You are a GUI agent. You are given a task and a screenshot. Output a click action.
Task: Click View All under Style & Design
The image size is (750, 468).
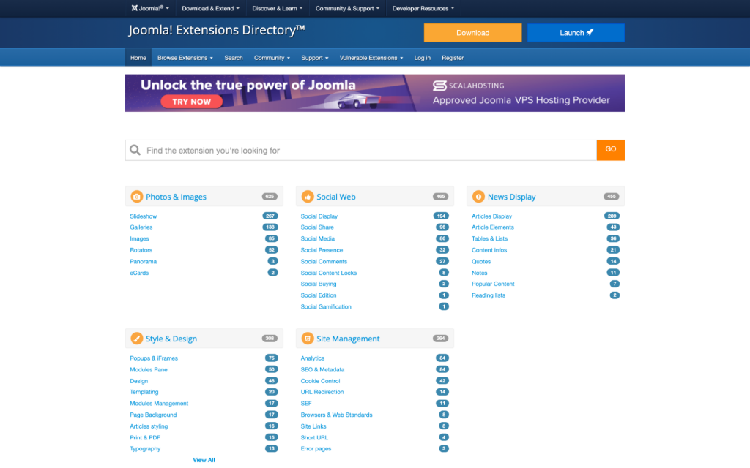tap(204, 460)
